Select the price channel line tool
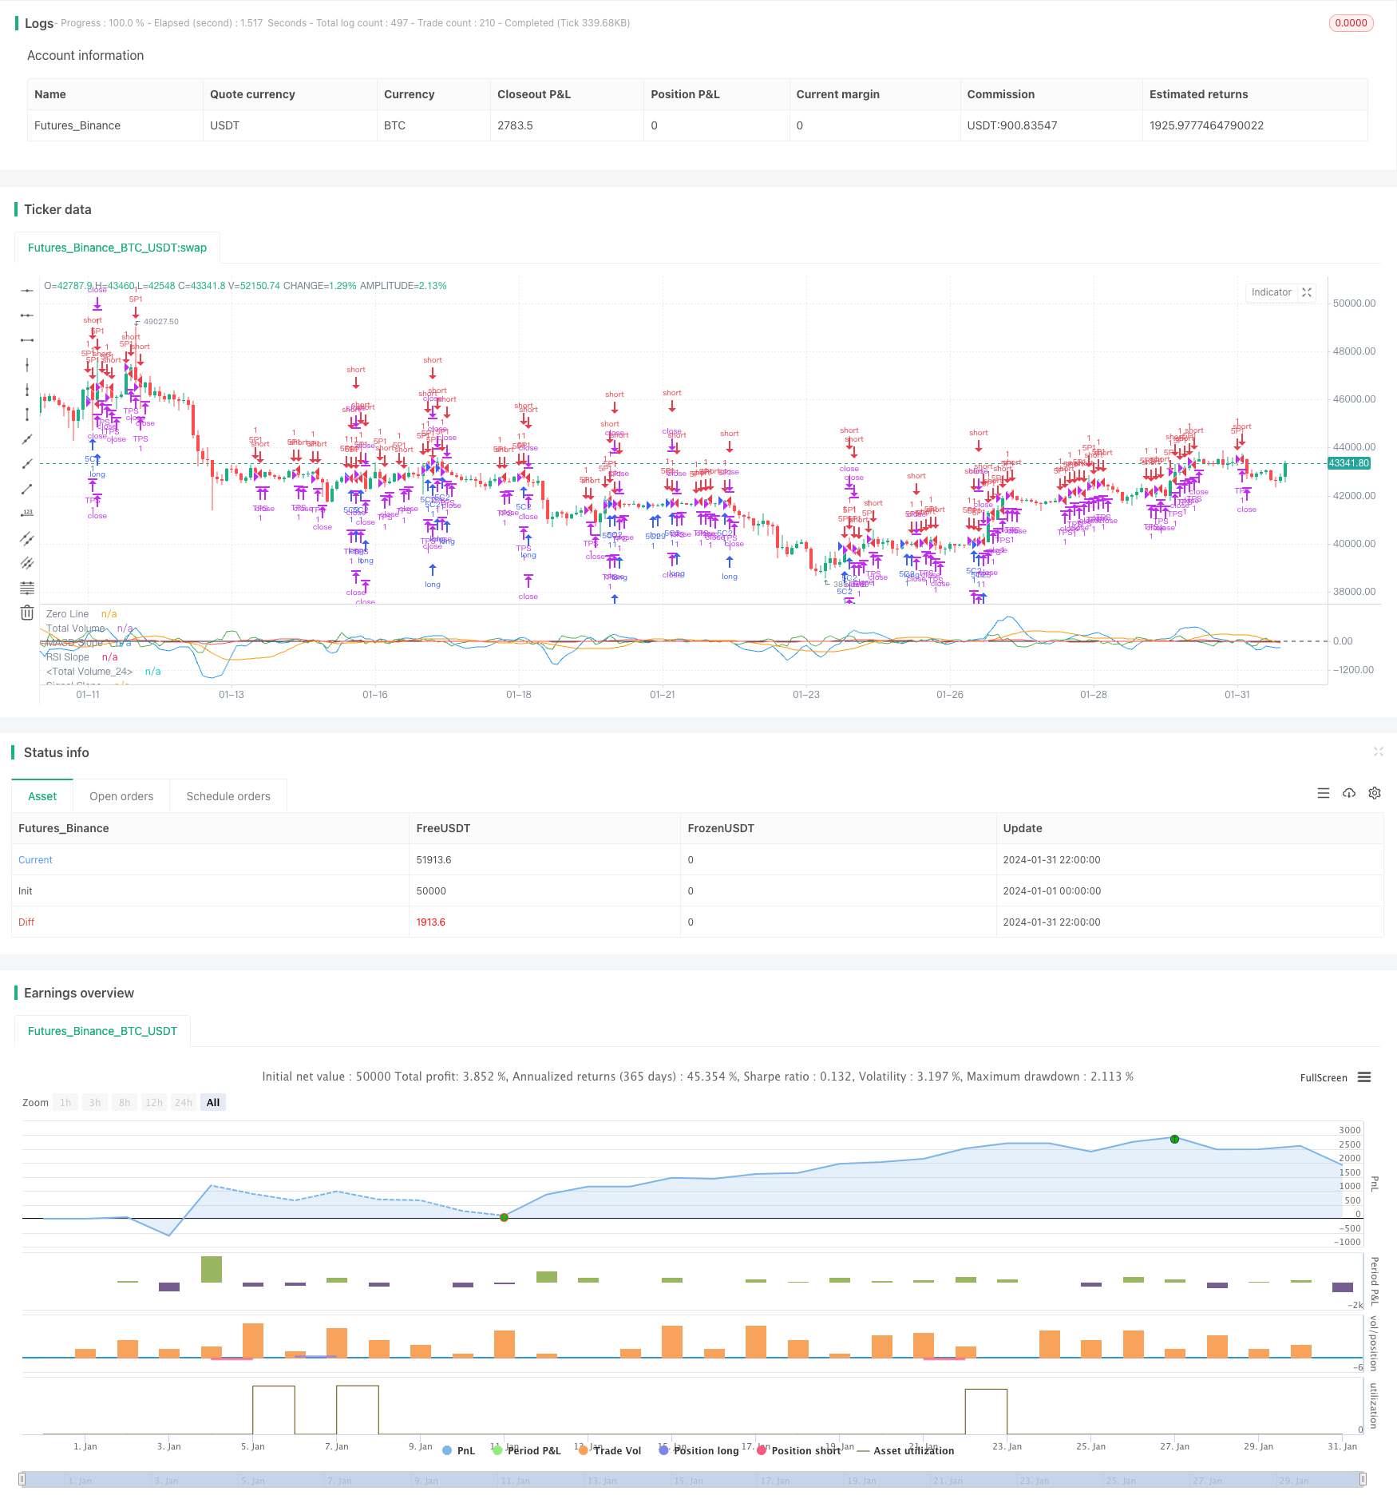Image resolution: width=1397 pixels, height=1511 pixels. point(27,538)
